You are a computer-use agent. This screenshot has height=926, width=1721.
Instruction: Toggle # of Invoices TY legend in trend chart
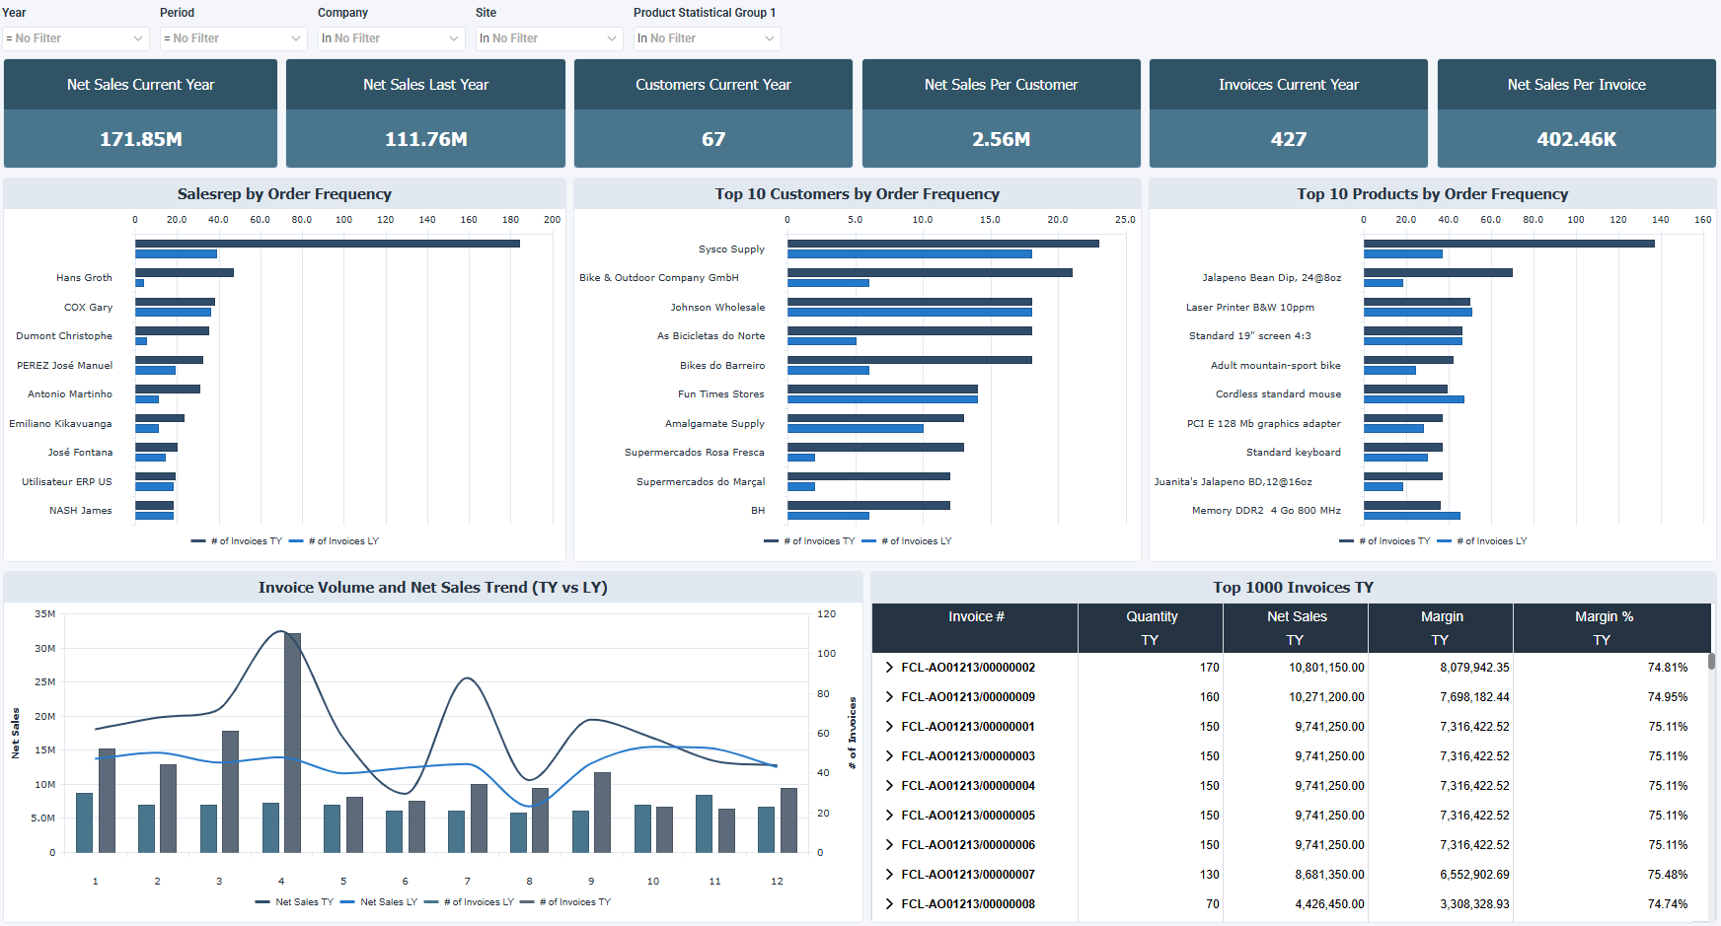point(565,902)
